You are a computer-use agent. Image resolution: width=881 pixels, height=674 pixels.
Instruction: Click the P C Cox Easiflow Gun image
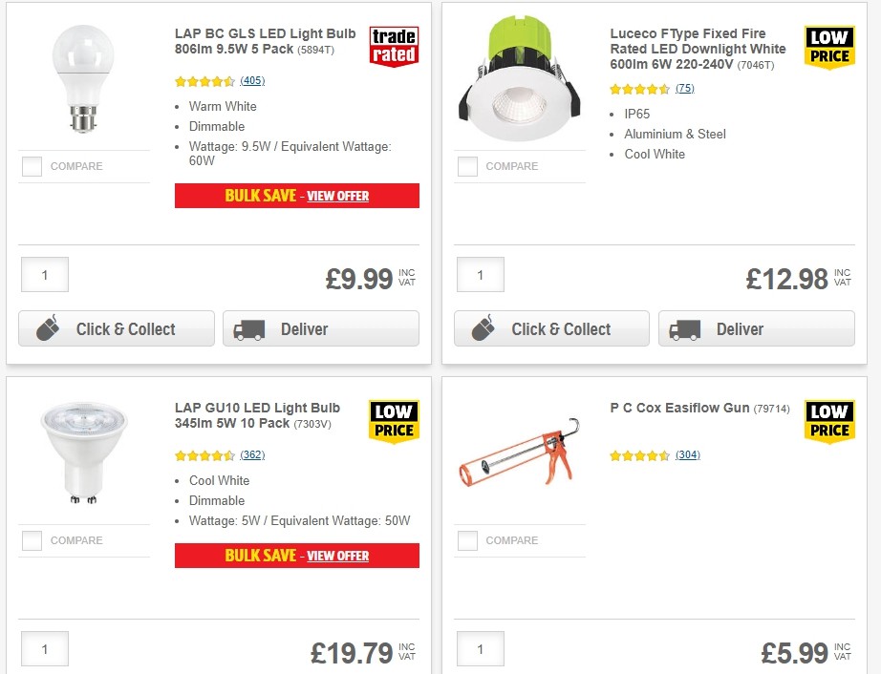click(519, 455)
